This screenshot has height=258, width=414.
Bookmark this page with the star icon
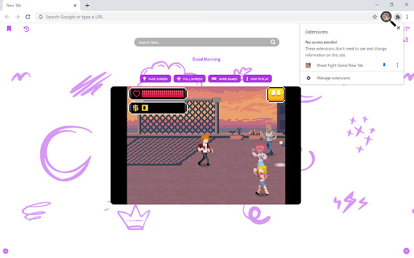tap(375, 17)
